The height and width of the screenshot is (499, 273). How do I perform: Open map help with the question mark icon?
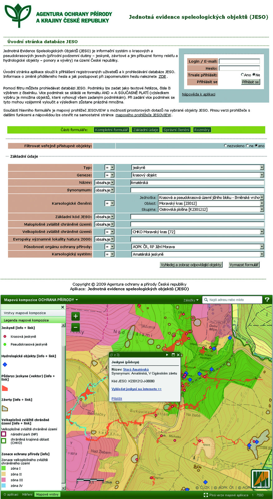click(267, 299)
